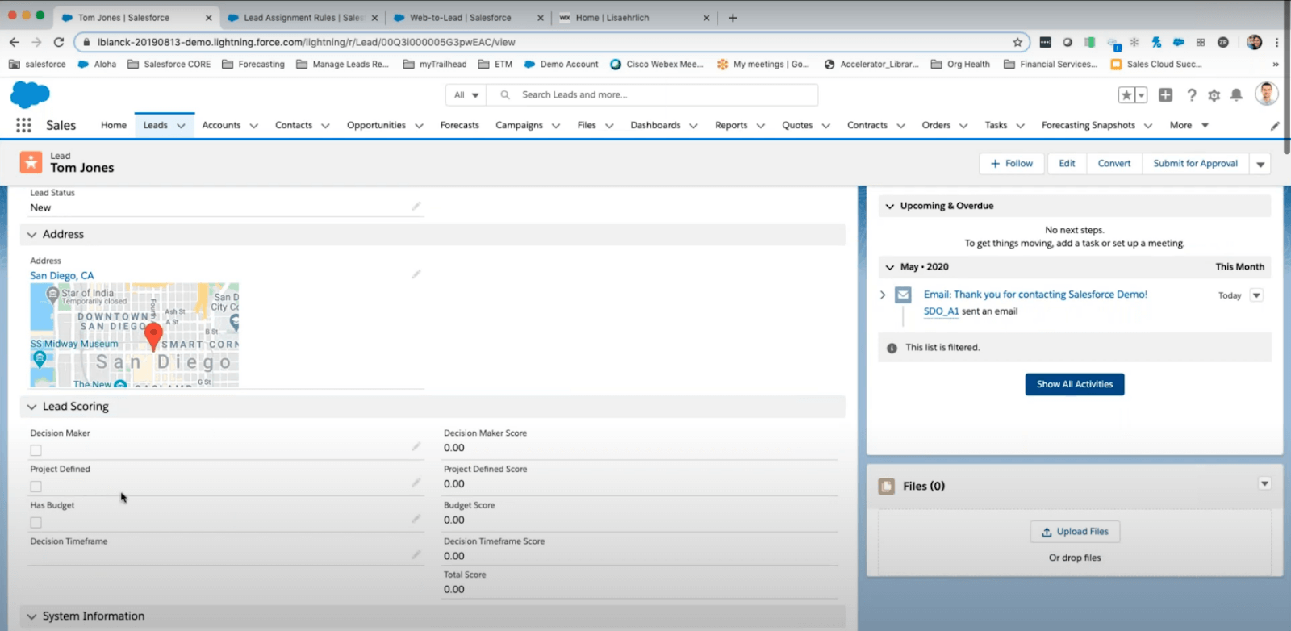Screen dimensions: 1291x631
Task: Expand the email activity details chevron
Action: coord(883,295)
